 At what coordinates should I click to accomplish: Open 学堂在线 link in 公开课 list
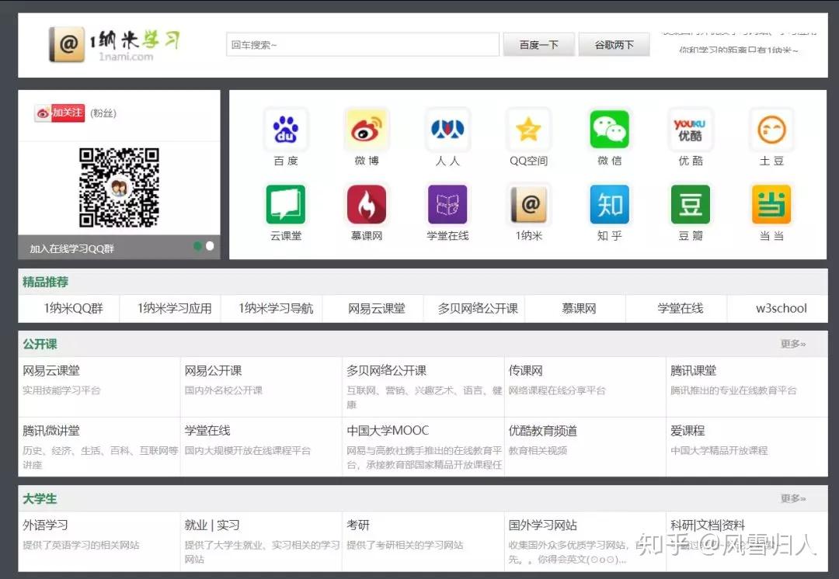point(207,431)
